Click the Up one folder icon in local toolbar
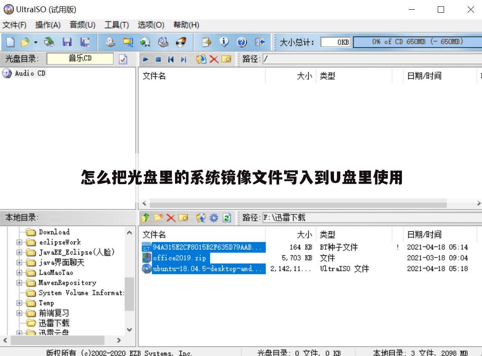Screen dimensions: 482x356 [145, 218]
